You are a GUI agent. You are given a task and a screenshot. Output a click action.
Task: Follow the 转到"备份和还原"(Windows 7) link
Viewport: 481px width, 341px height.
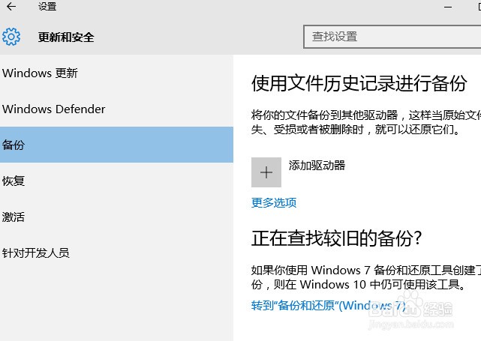pyautogui.click(x=329, y=305)
